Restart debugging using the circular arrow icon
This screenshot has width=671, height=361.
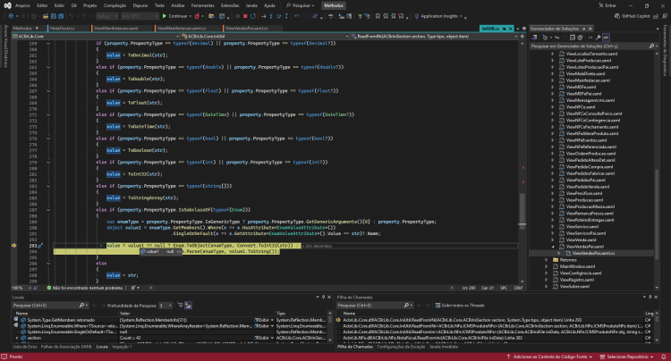tap(253, 16)
